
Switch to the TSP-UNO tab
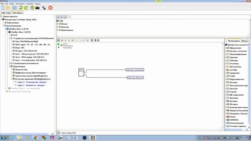click(6, 13)
